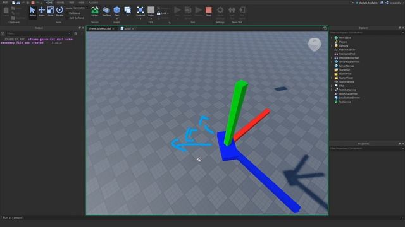
Task: Click the Lighting bulb icon
Action: point(336,46)
